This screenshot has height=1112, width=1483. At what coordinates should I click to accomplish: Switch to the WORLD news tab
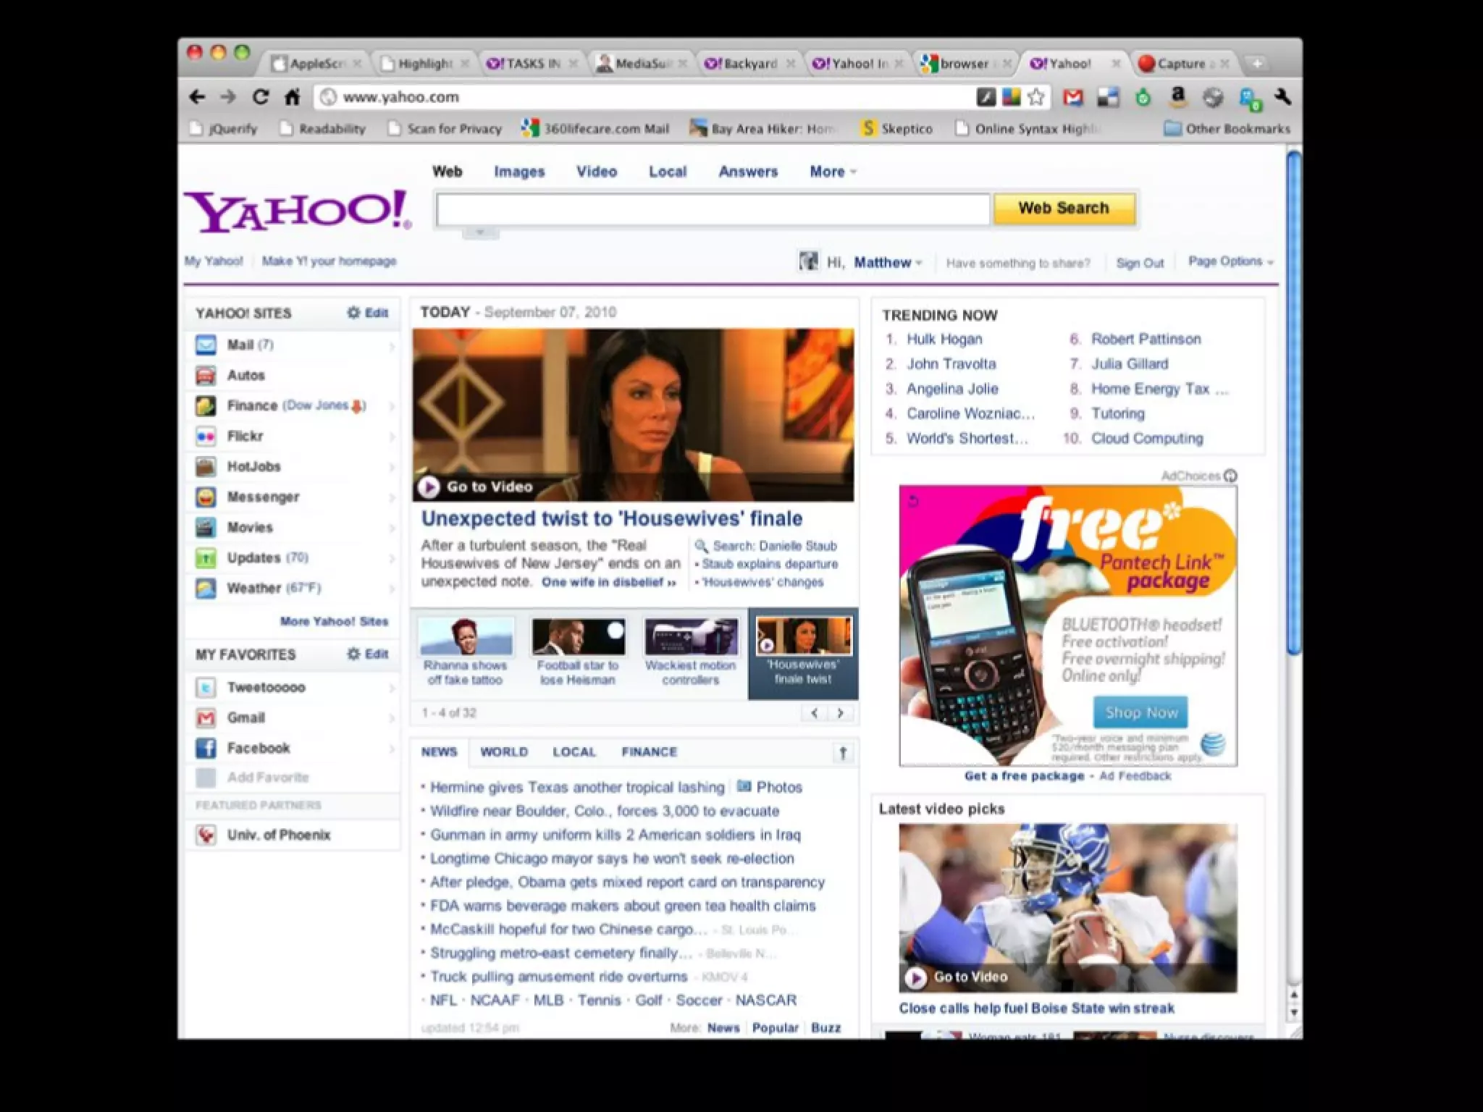[x=504, y=752]
